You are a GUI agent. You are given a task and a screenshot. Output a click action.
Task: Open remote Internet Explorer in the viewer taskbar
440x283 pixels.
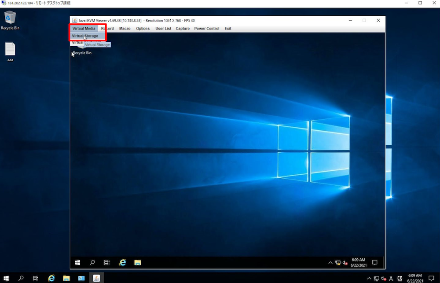[x=123, y=262]
